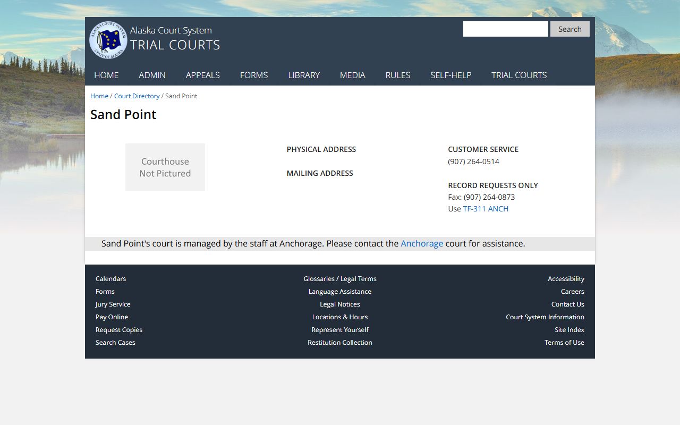Open the SELF-HELP menu item
680x425 pixels.
click(451, 75)
